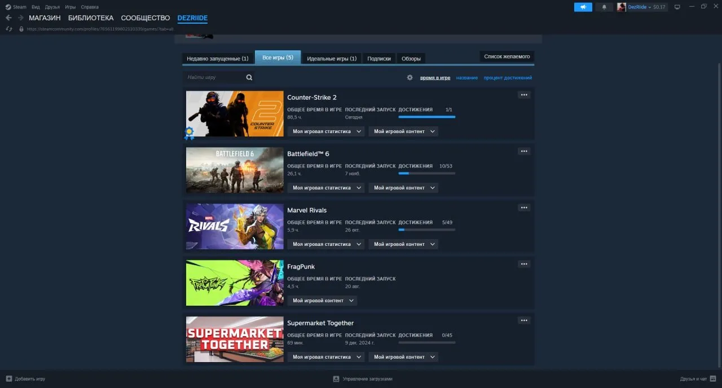Switch to Подписки tab
Screen dimensions: 722x388
point(379,58)
